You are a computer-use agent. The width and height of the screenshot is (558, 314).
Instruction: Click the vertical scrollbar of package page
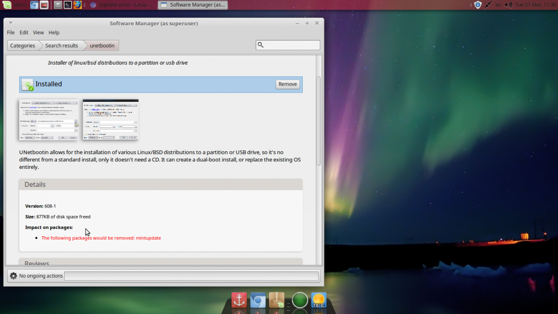[x=319, y=121]
